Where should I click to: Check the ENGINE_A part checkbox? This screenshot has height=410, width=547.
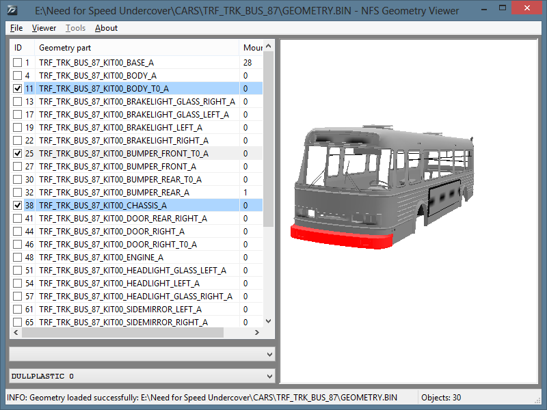pyautogui.click(x=17, y=258)
